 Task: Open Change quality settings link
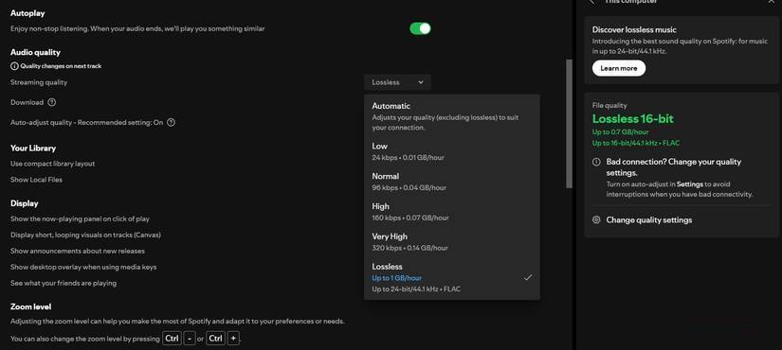pyautogui.click(x=649, y=220)
